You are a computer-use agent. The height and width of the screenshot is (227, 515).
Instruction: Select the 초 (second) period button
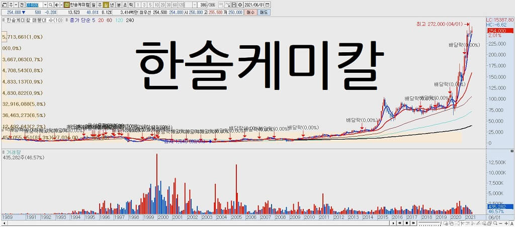(x=125, y=5)
